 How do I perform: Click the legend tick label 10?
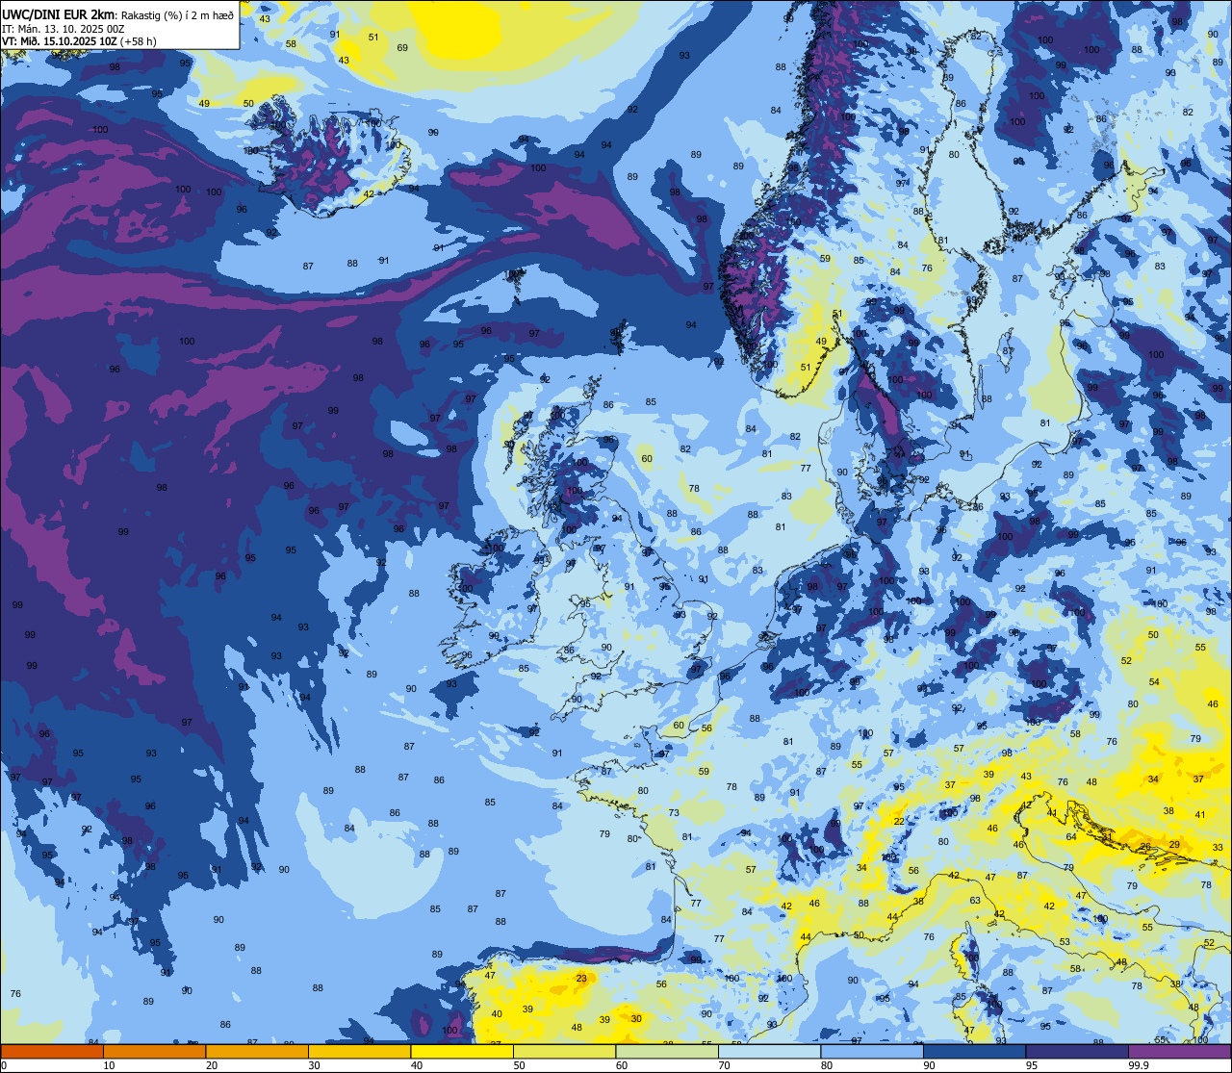(109, 1065)
